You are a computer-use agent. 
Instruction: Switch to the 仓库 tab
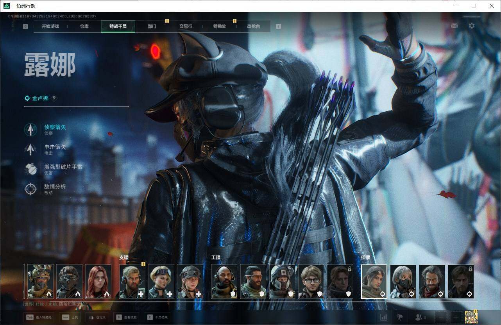click(84, 27)
